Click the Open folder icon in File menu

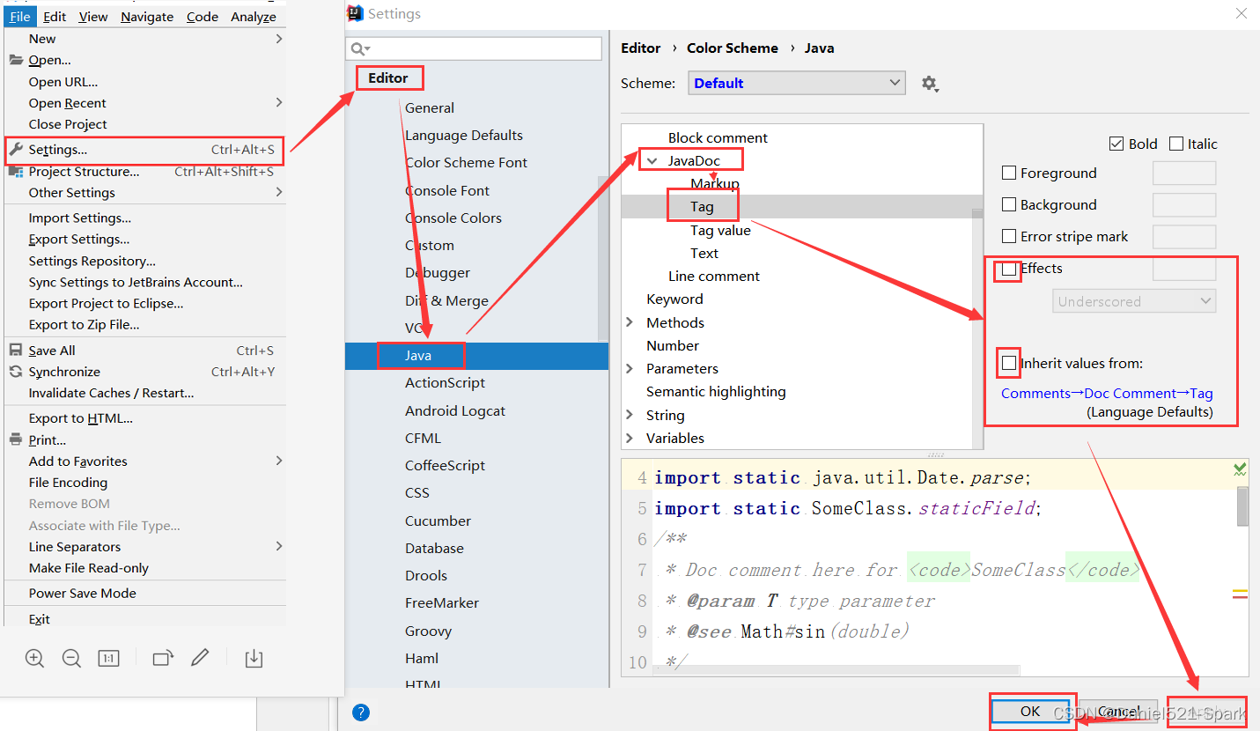pos(16,60)
